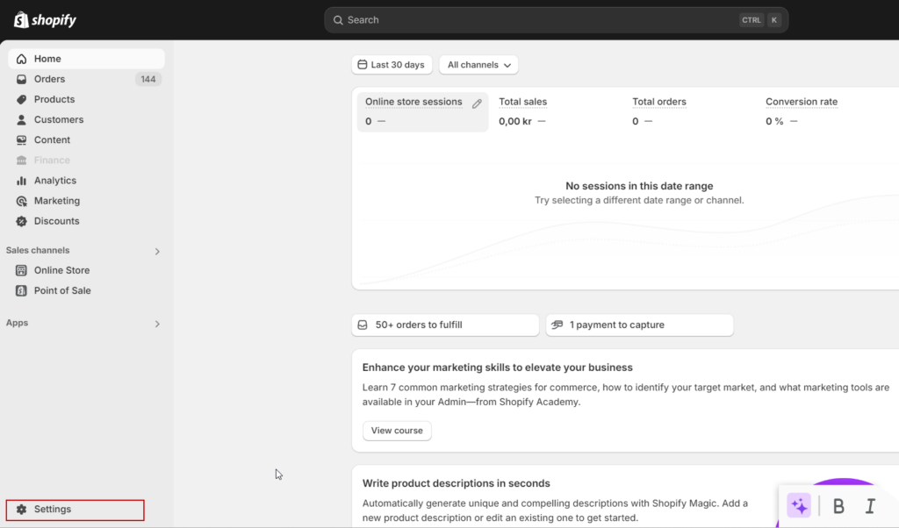Open the Last 30 days date picker

click(x=392, y=65)
